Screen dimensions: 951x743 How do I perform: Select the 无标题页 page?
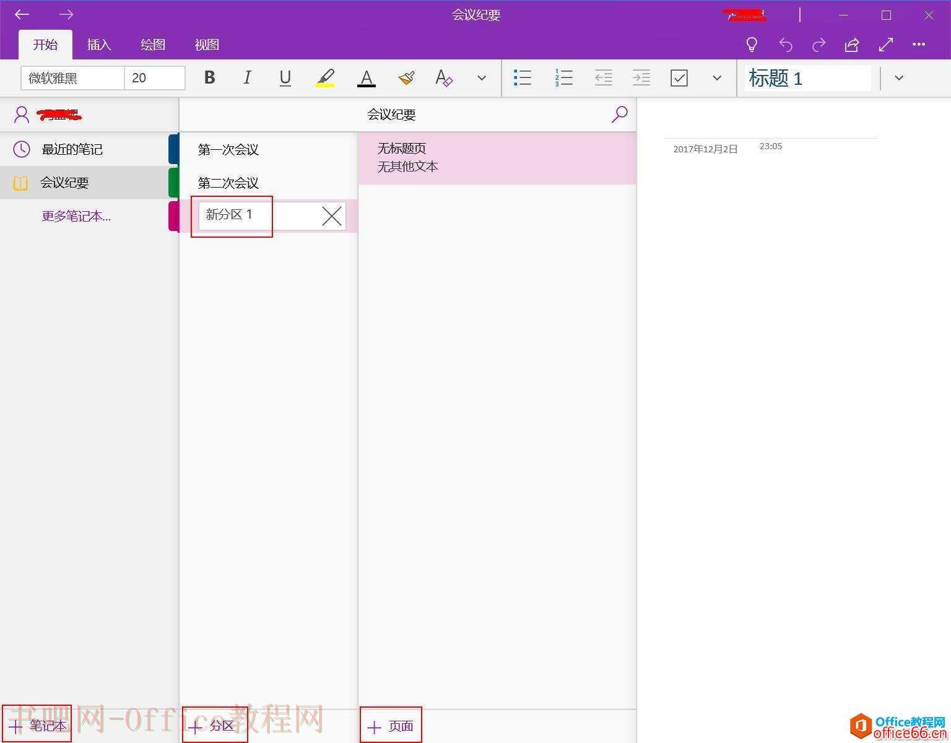click(x=497, y=158)
